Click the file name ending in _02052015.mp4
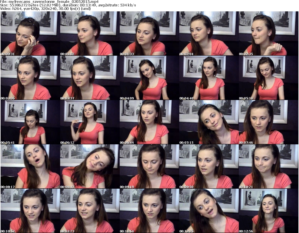Image resolution: width=299 pixels, height=233 pixels. click(53, 2)
